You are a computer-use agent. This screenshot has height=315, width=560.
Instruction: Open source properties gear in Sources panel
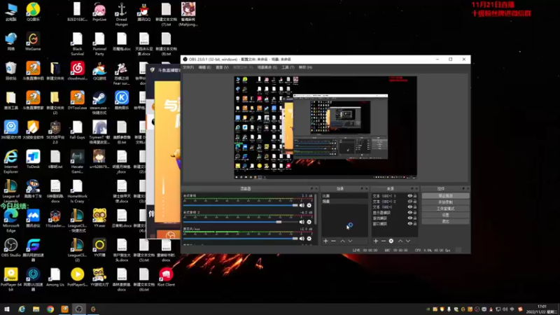coord(391,241)
